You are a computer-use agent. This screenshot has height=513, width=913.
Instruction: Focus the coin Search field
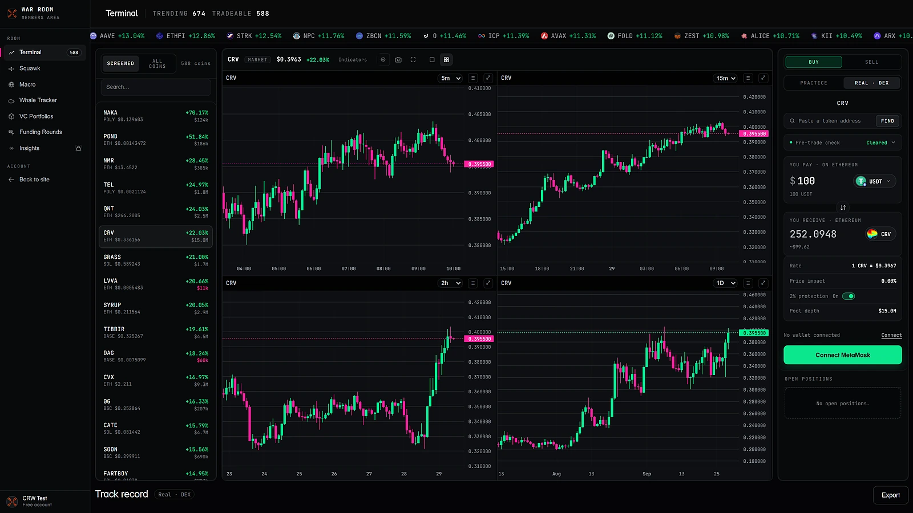[156, 87]
